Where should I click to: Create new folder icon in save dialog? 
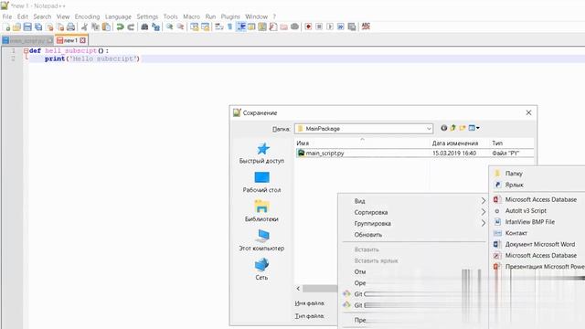pyautogui.click(x=463, y=128)
